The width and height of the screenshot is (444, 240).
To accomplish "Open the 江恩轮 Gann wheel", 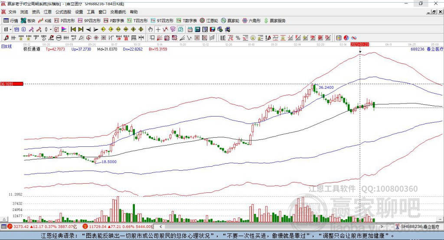I will coord(209,21).
